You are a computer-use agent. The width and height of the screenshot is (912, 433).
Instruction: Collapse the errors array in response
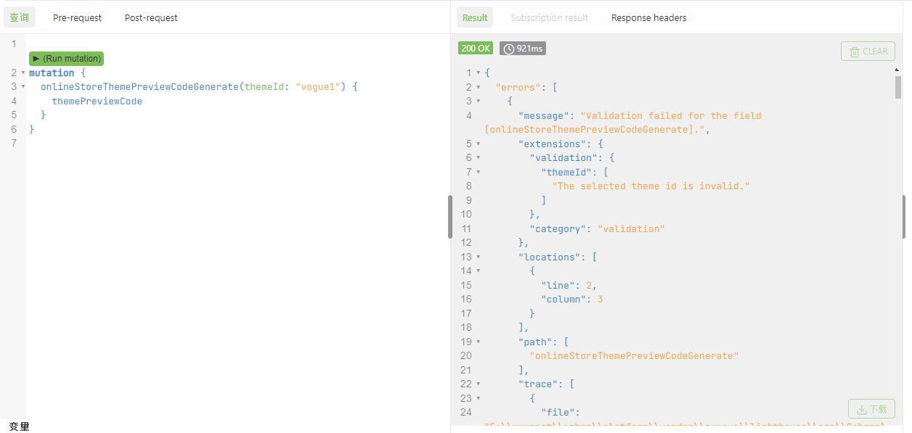[478, 87]
